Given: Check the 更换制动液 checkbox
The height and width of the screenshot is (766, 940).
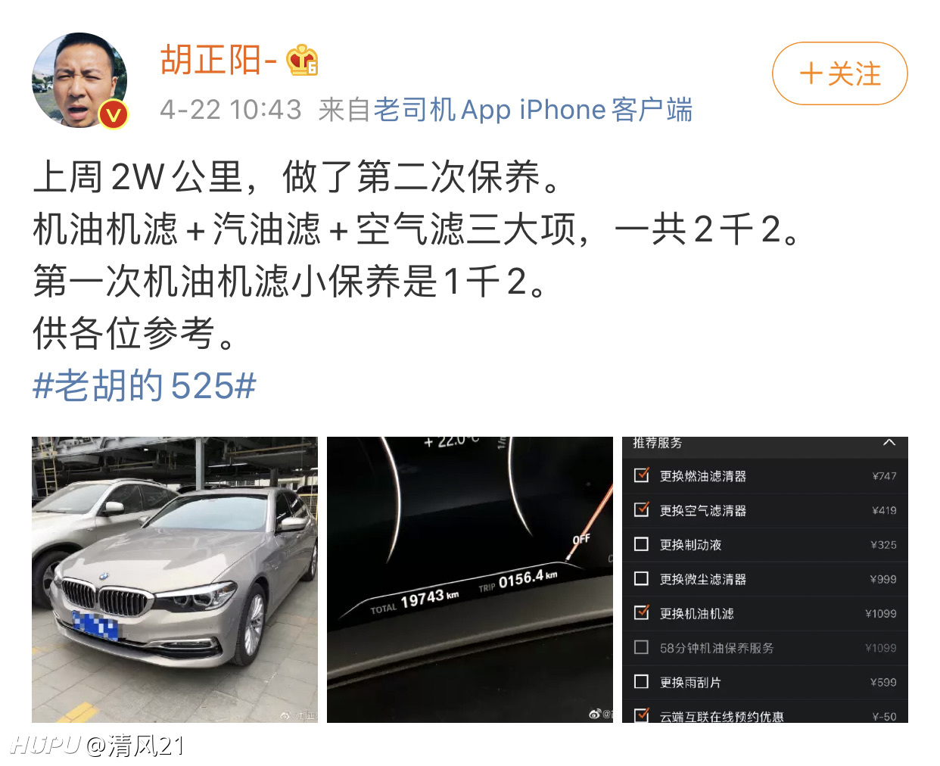Looking at the screenshot, I should pyautogui.click(x=642, y=544).
